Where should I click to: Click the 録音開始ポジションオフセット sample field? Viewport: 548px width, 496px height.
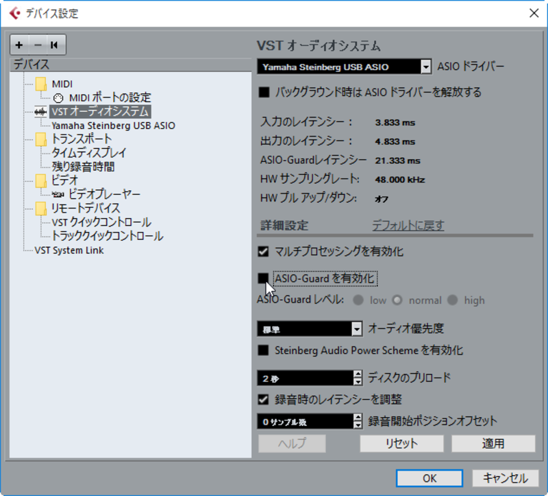305,421
